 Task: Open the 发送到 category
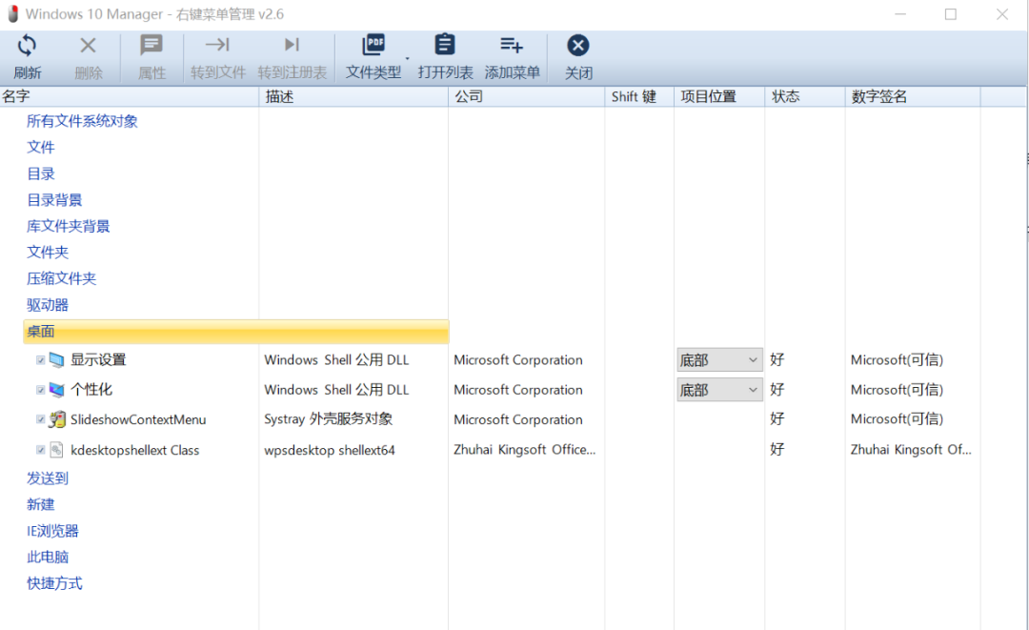click(48, 478)
